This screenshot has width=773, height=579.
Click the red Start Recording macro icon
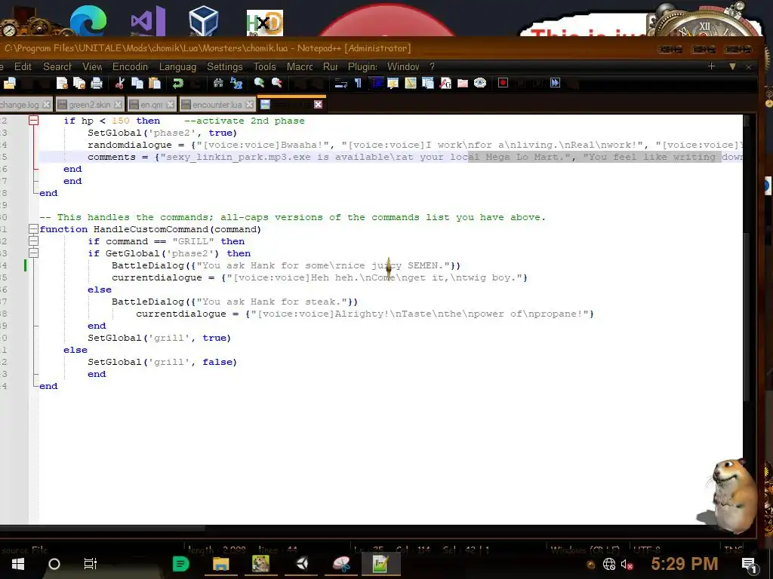pyautogui.click(x=503, y=83)
